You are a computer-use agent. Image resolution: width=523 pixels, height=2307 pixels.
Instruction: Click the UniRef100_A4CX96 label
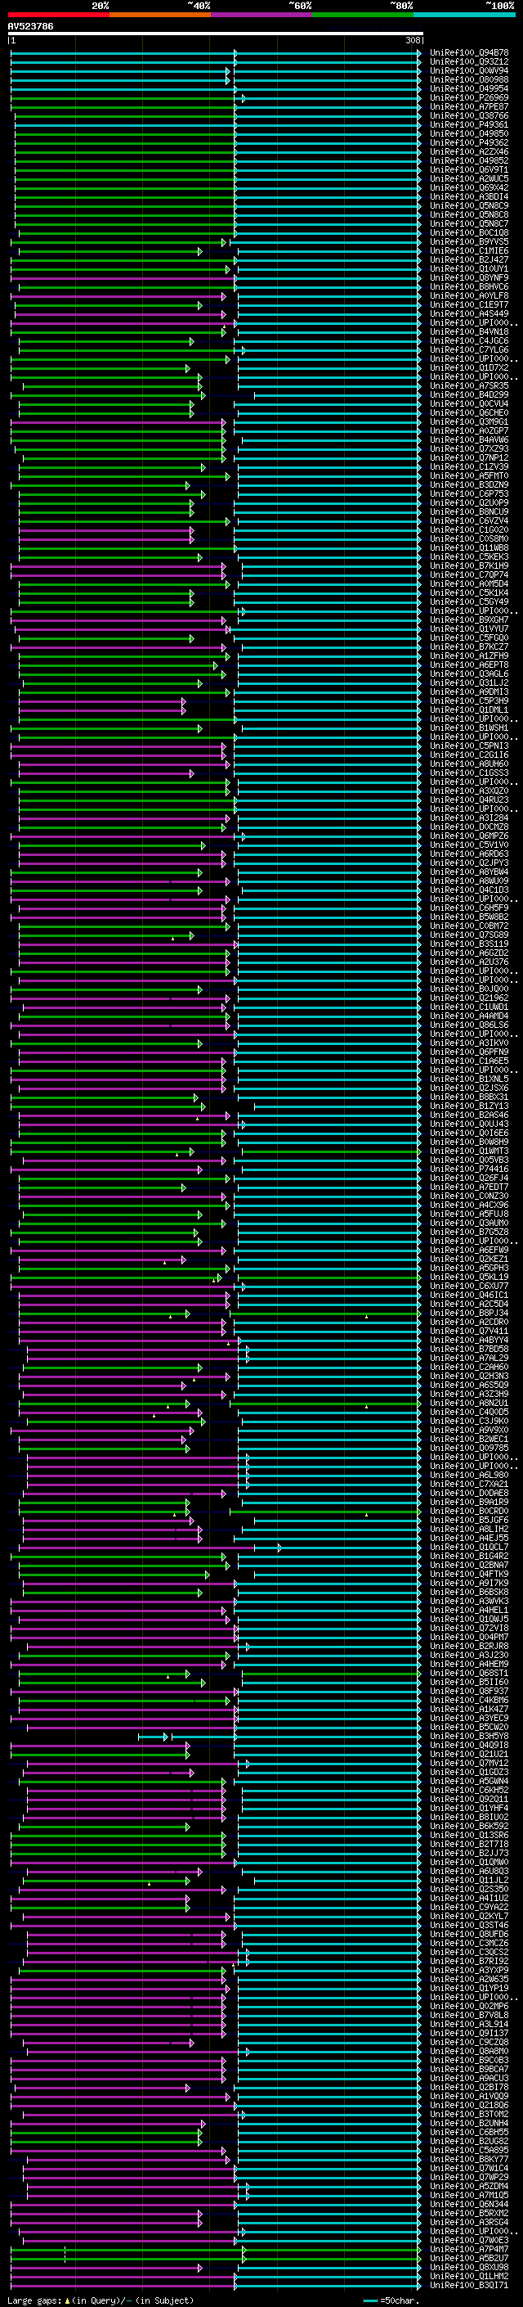coord(469,1205)
